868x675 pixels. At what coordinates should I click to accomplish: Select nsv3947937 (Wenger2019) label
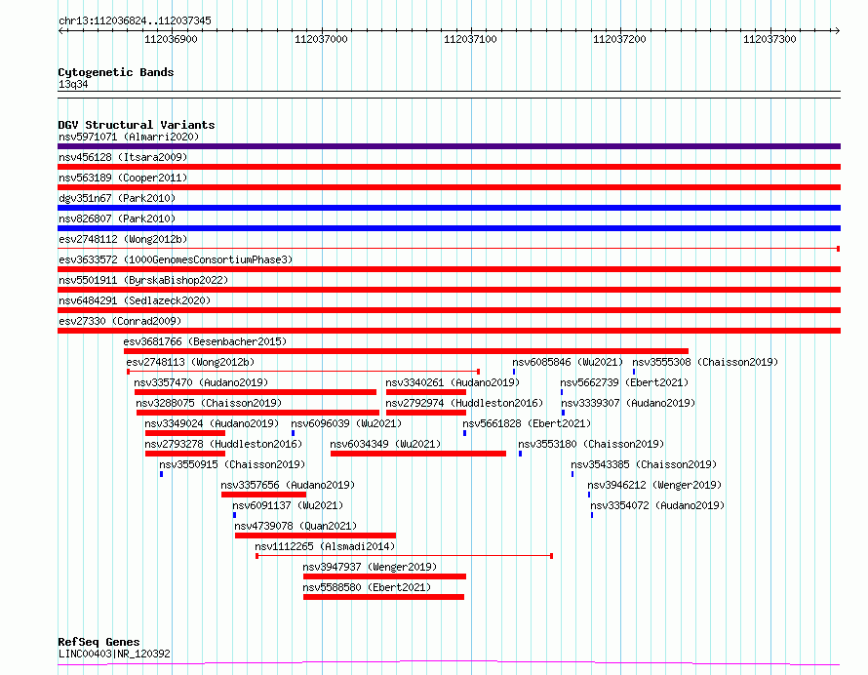[x=370, y=567]
